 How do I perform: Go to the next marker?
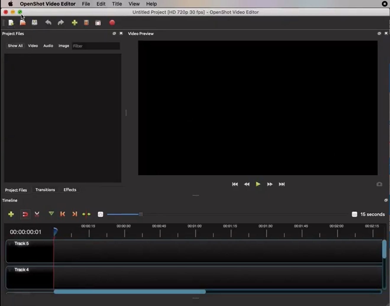click(75, 214)
